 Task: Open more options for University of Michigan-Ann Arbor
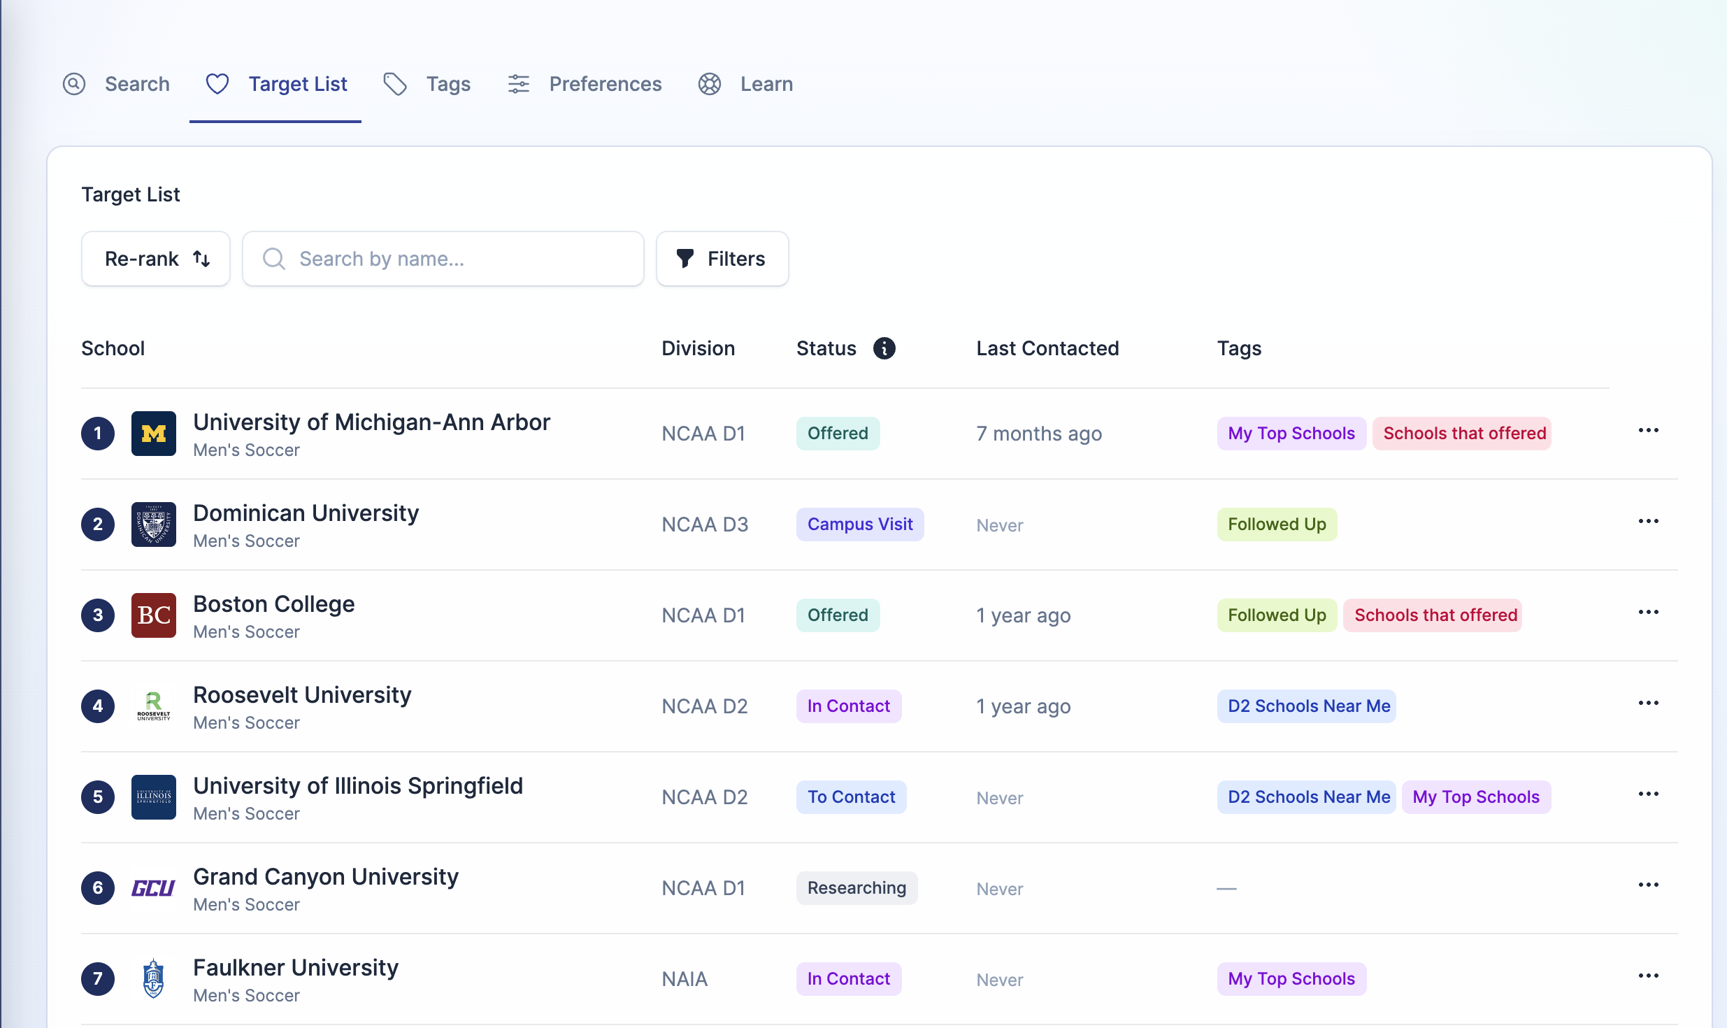(x=1649, y=430)
